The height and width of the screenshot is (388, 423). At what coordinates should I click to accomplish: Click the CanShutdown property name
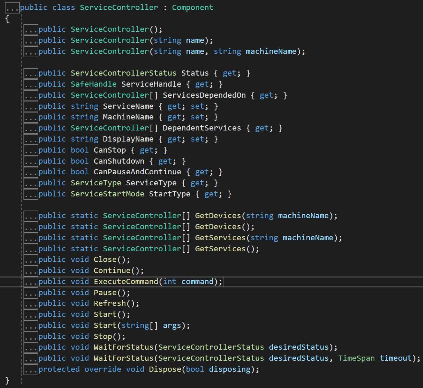point(119,161)
